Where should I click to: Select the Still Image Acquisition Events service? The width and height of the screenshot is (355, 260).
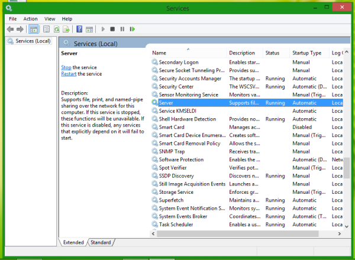click(x=247, y=184)
